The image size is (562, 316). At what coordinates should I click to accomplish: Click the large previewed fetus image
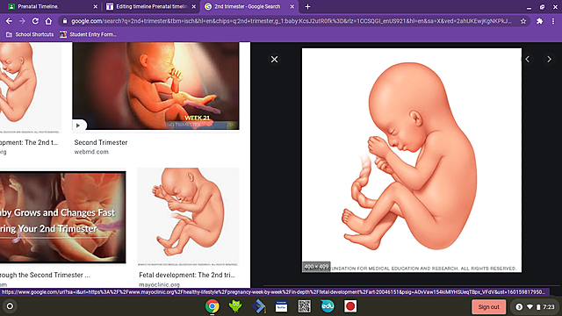click(x=412, y=160)
